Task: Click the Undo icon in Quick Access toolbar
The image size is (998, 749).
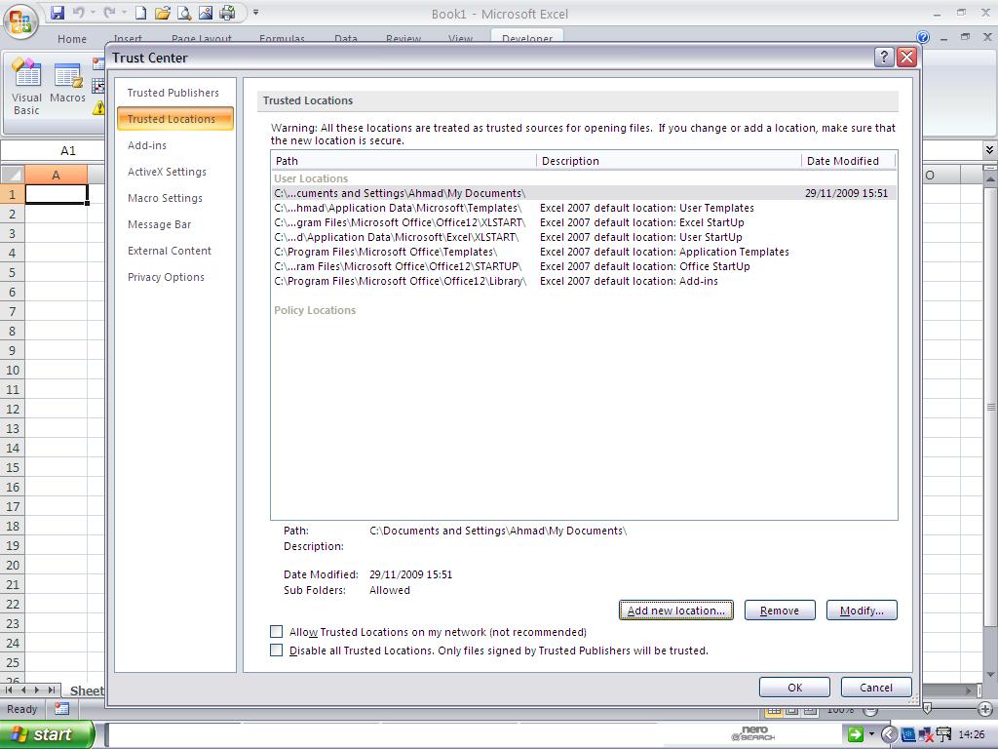Action: [78, 12]
